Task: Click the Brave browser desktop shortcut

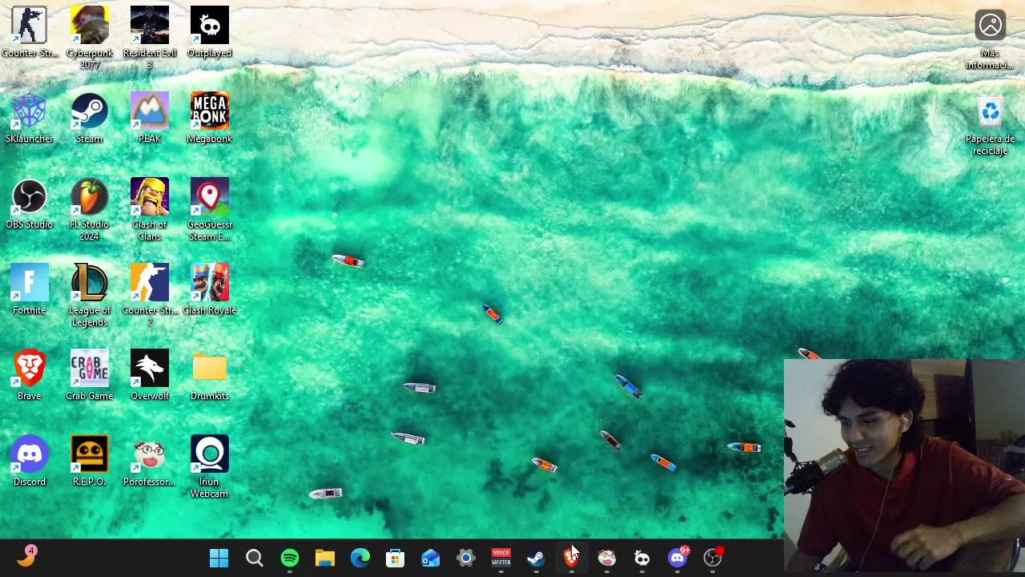Action: [30, 375]
